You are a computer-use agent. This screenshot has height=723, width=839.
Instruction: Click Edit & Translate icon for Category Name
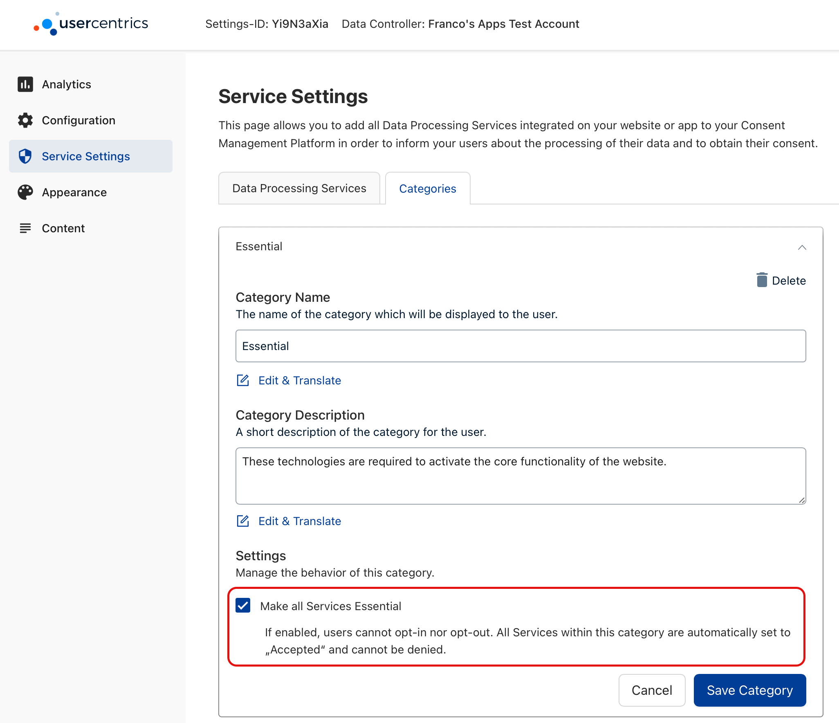pos(242,380)
